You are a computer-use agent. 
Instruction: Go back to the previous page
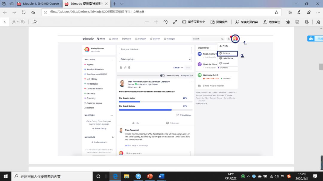click(5, 12)
